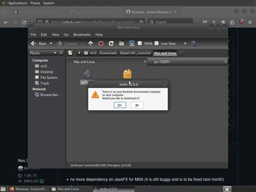256x192 pixels.
Task: Open the browser extensions puzzle icon
Action: pyautogui.click(x=232, y=22)
